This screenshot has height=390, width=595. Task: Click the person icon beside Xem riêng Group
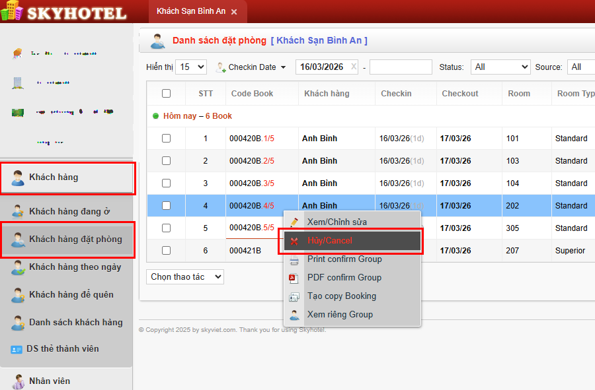(293, 315)
